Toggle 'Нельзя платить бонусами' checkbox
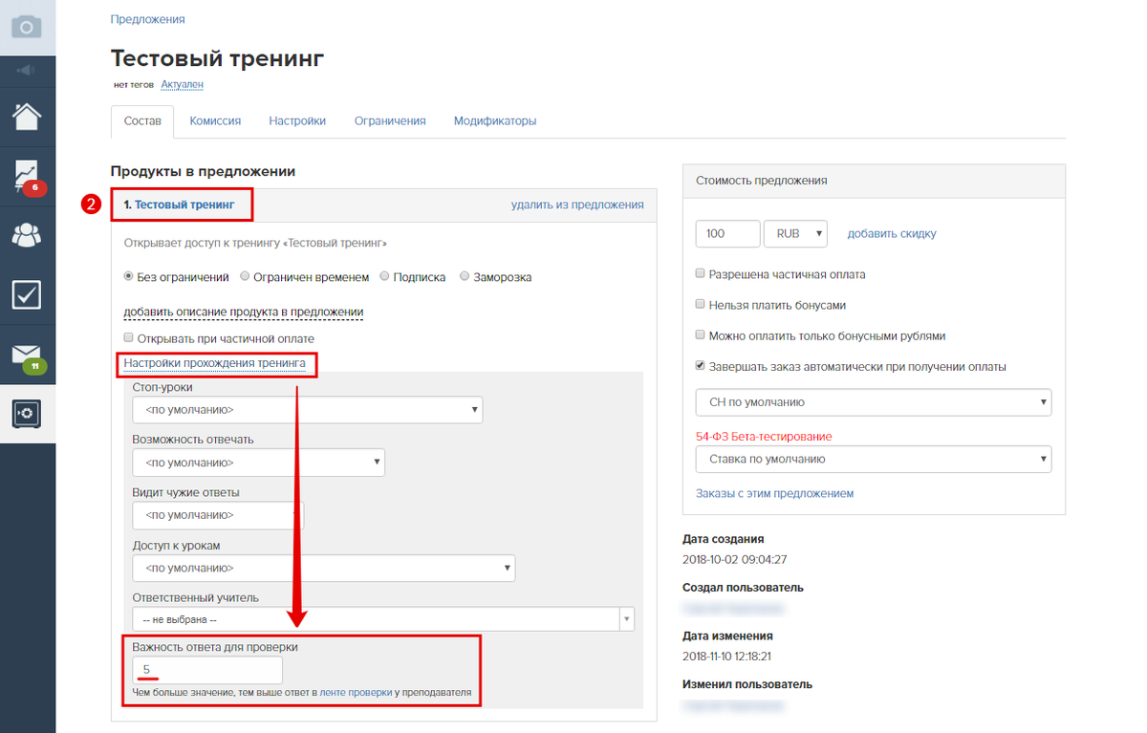 coord(701,306)
